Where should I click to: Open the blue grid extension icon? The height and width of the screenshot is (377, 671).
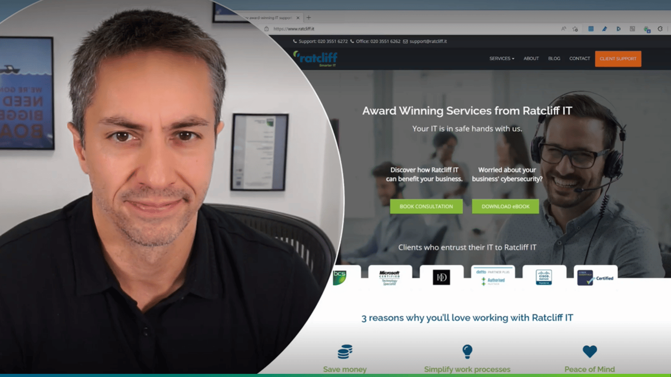pyautogui.click(x=591, y=29)
